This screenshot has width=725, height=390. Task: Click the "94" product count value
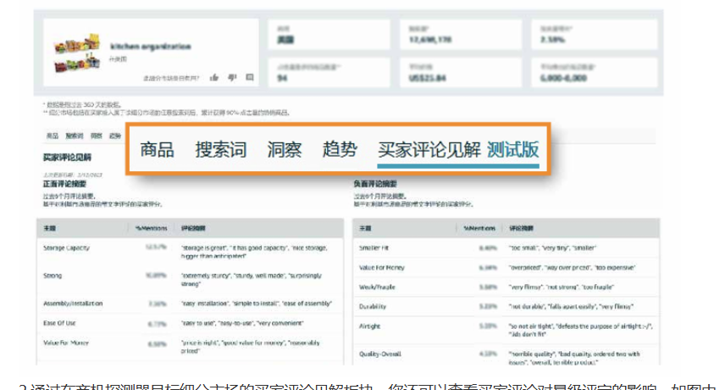[x=282, y=78]
